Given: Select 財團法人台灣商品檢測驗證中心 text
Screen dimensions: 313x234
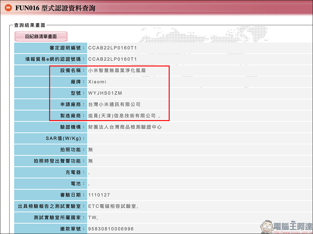Looking at the screenshot, I should point(125,127).
